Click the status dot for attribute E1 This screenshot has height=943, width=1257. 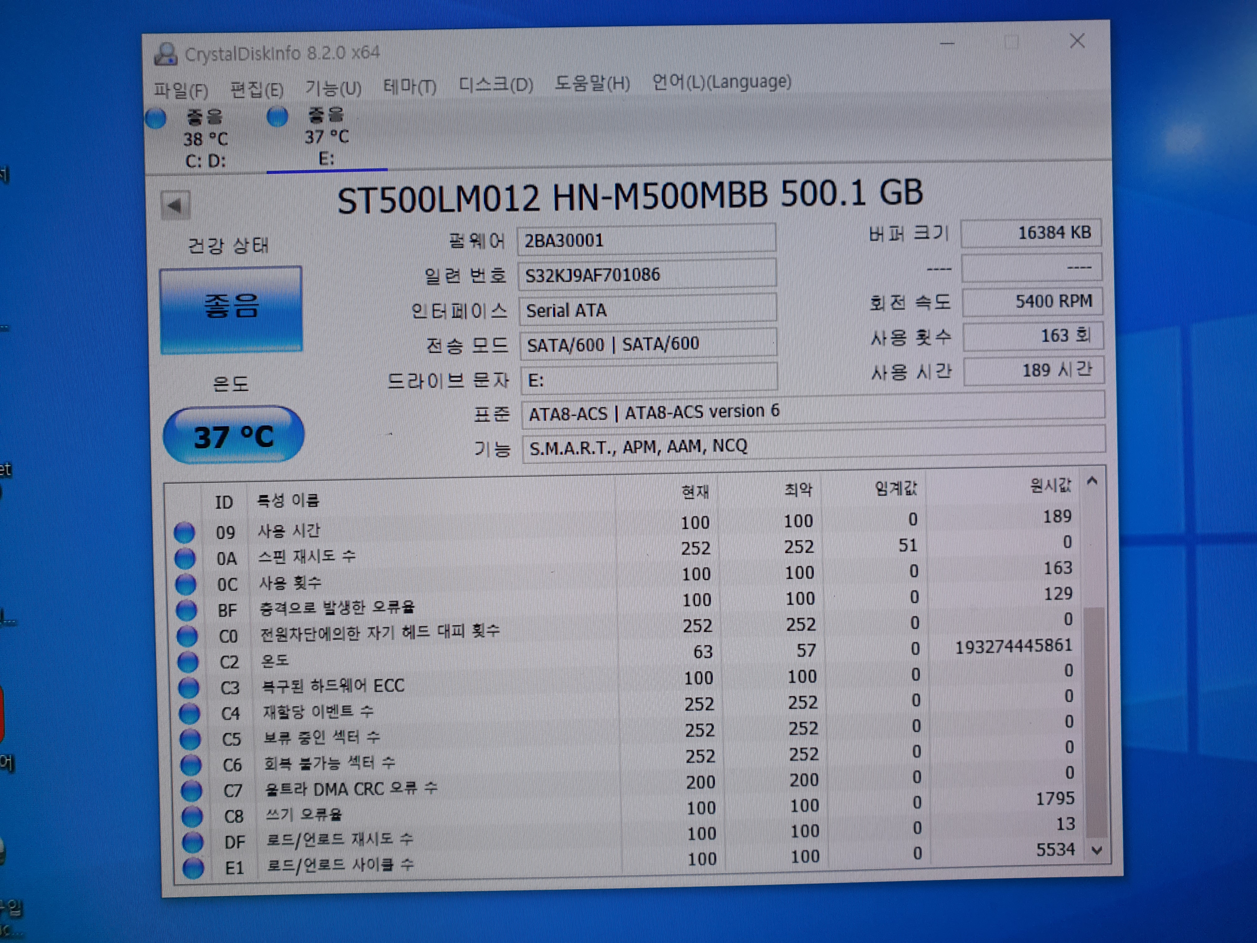pos(193,868)
